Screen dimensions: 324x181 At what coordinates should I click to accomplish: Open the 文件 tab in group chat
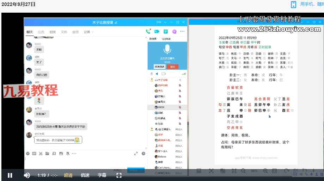[x=64, y=32]
